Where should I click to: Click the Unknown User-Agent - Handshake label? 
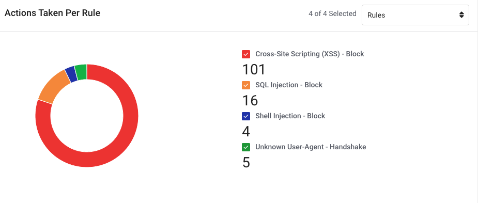pyautogui.click(x=311, y=147)
